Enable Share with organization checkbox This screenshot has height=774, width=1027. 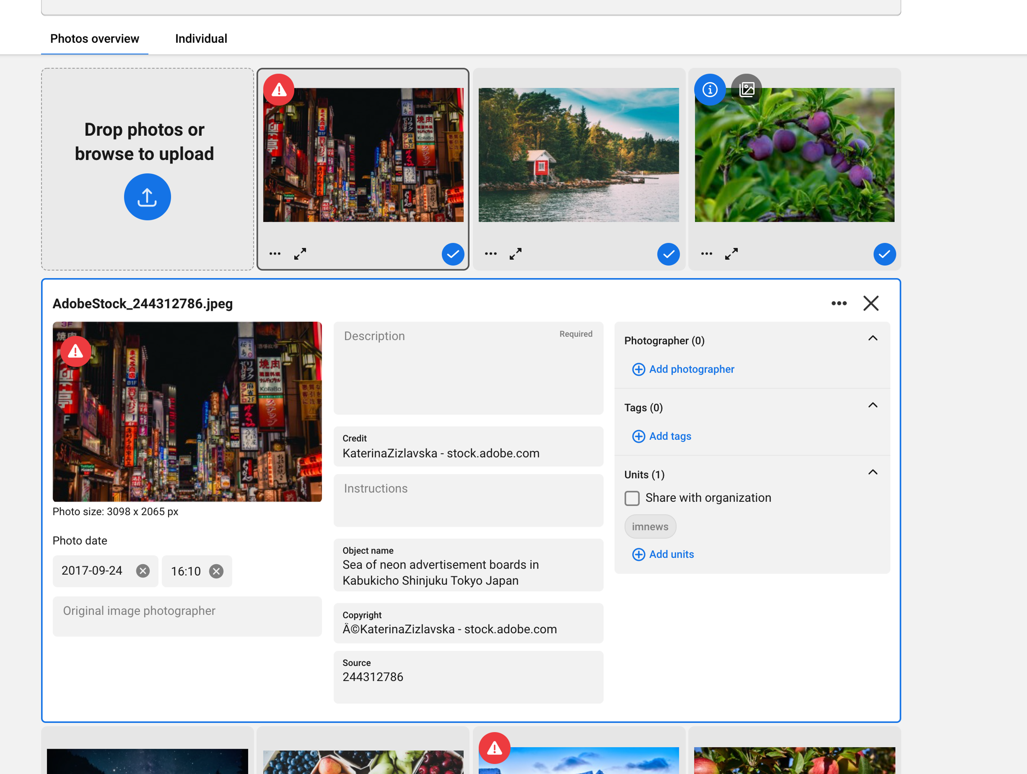(x=632, y=498)
